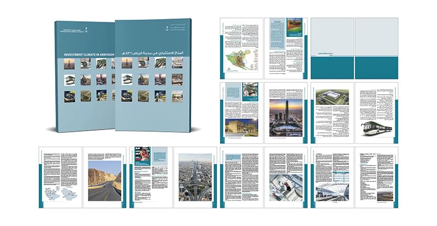Image resolution: width=437 pixels, height=226 pixels.
Task: Open the desert highway road photo page
Action: pyautogui.click(x=105, y=177)
